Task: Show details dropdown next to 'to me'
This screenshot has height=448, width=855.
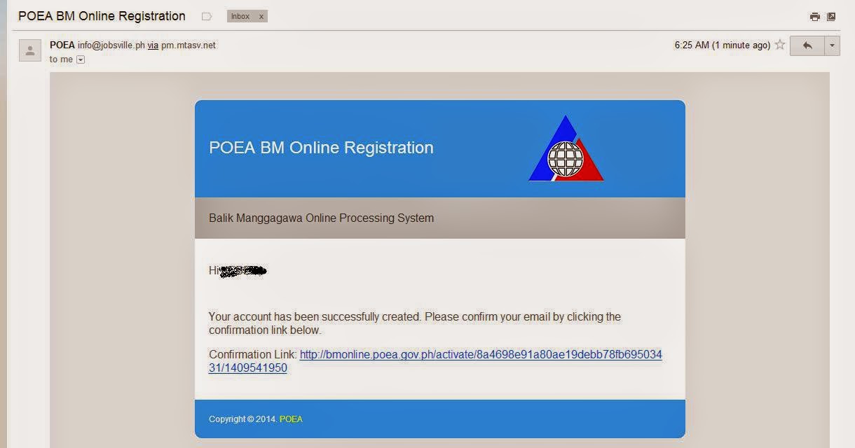Action: (80, 59)
